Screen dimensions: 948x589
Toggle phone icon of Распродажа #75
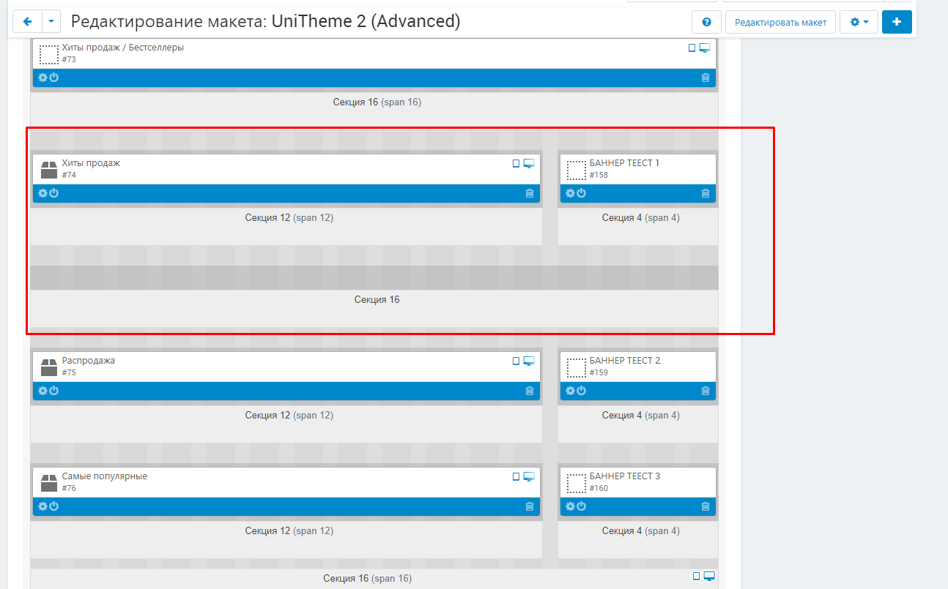tap(516, 361)
